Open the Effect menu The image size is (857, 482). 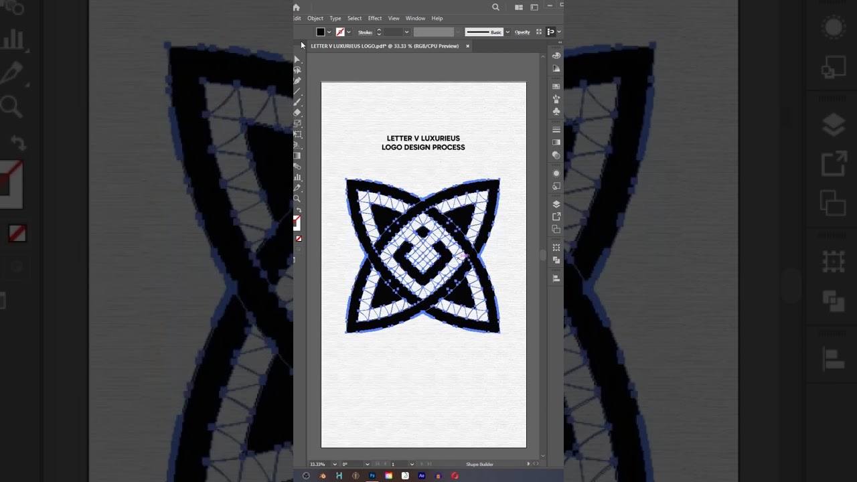pos(375,19)
